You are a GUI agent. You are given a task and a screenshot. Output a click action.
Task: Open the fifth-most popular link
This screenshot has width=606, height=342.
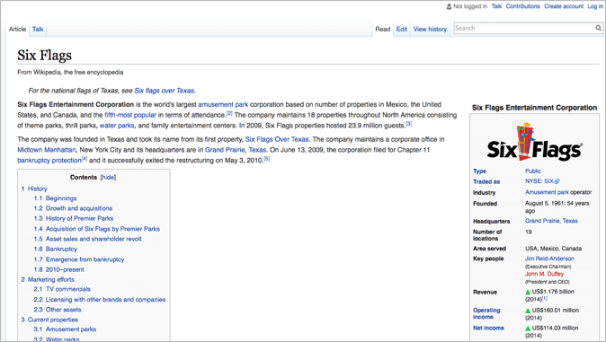click(130, 115)
